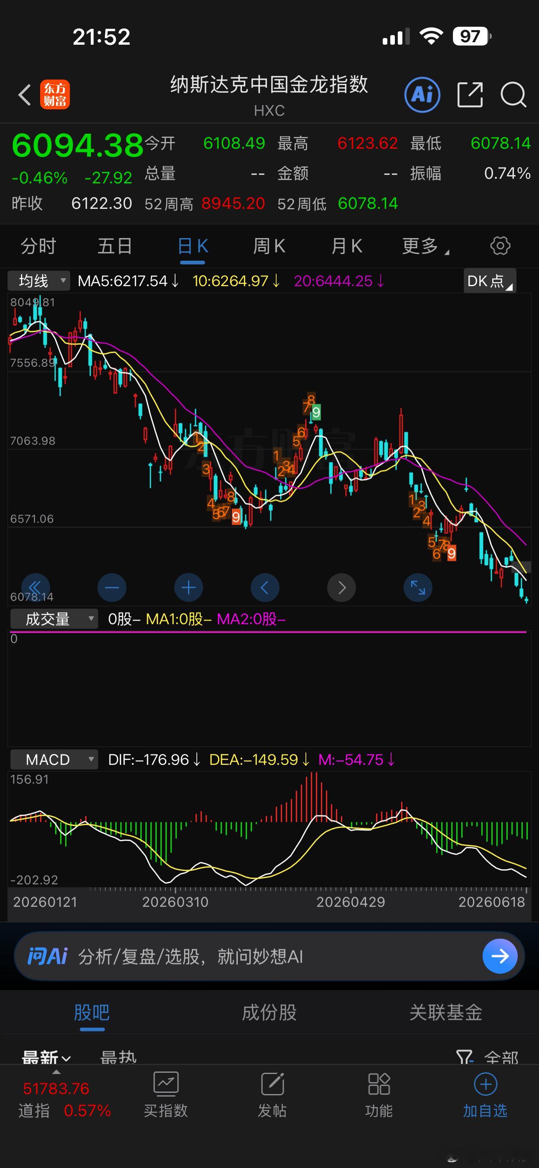This screenshot has height=1168, width=539.
Task: Tap the DIF:-176.96 readout
Action: (154, 759)
